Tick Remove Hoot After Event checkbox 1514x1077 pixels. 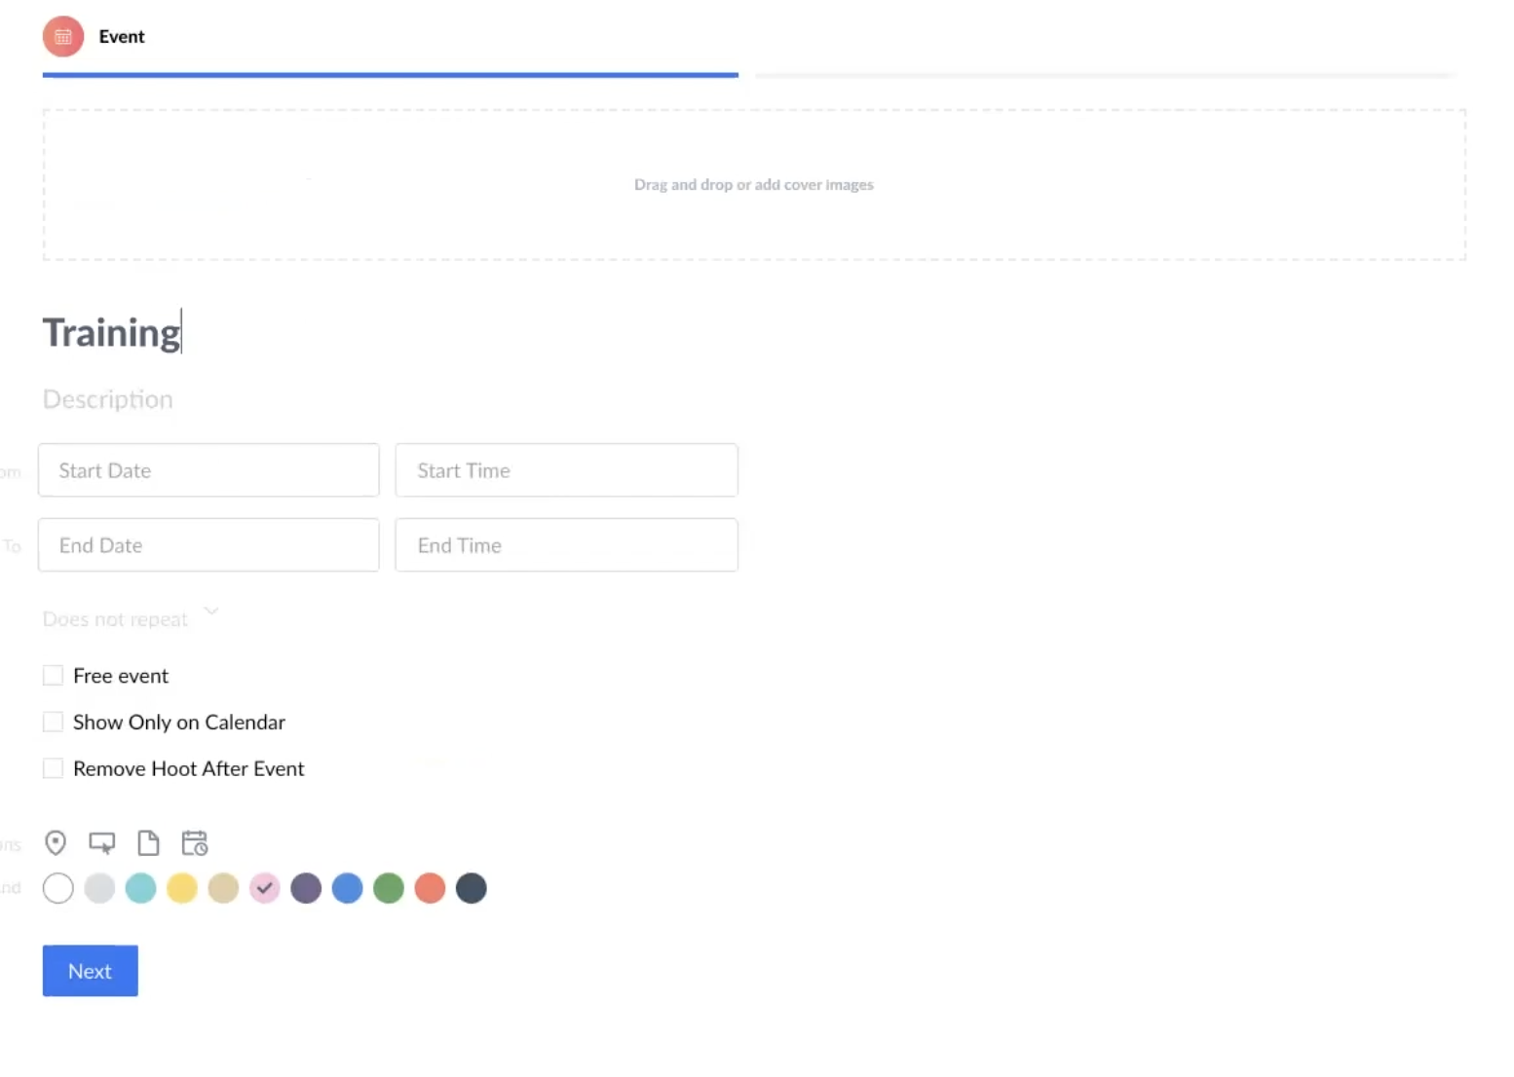[x=54, y=769]
